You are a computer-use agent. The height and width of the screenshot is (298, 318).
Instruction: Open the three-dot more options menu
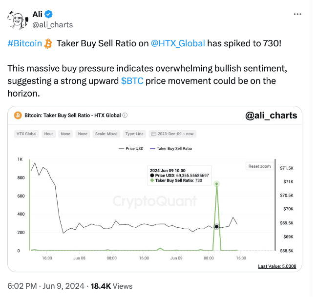[x=297, y=14]
